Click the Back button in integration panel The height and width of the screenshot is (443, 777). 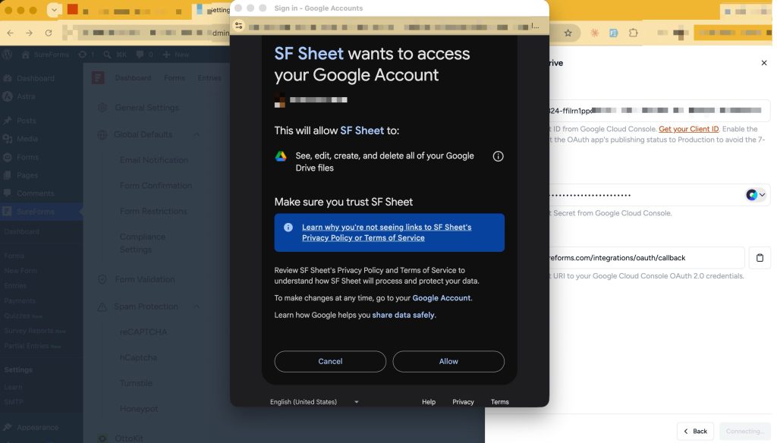pyautogui.click(x=695, y=431)
